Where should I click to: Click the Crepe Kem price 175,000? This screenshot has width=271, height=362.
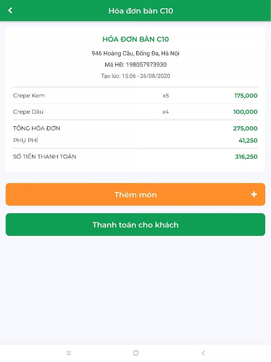pos(246,95)
